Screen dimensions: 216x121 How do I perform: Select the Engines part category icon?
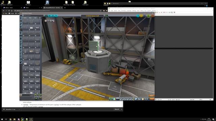pyautogui.click(x=21, y=24)
